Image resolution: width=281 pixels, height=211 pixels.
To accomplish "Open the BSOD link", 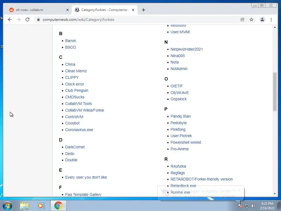I will [71, 47].
